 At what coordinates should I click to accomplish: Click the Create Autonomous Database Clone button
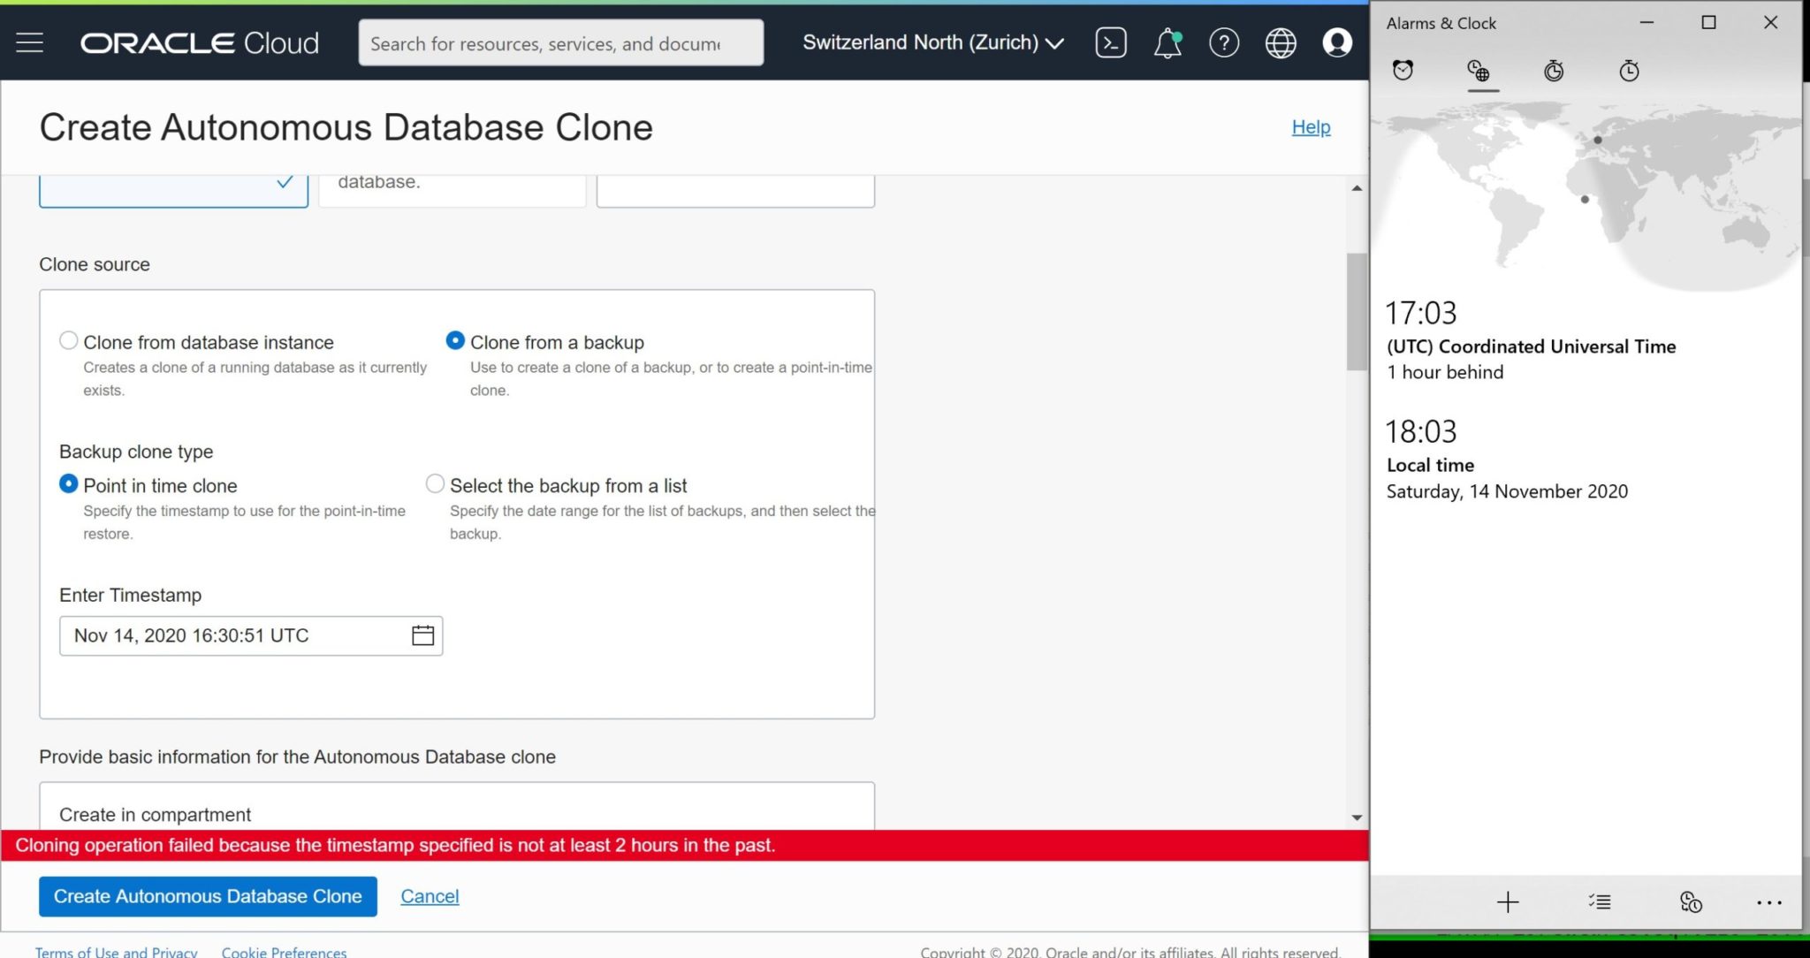208,896
